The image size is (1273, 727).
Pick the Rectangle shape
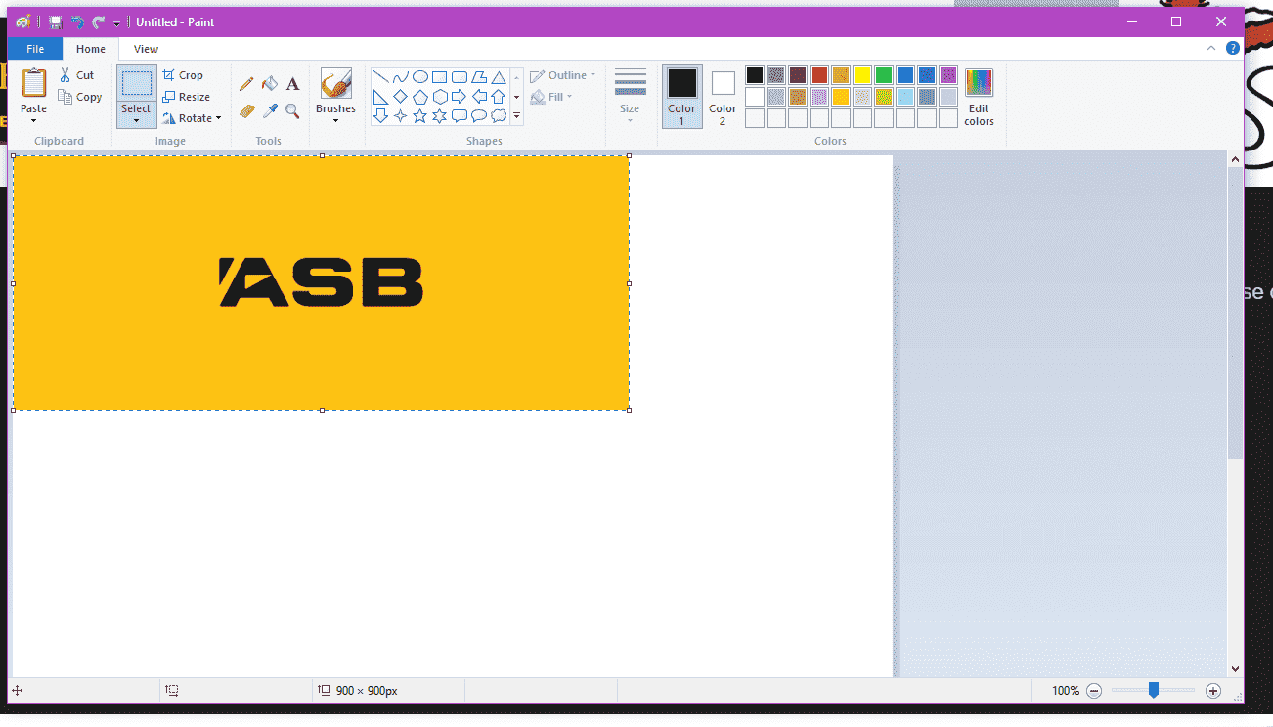(440, 77)
